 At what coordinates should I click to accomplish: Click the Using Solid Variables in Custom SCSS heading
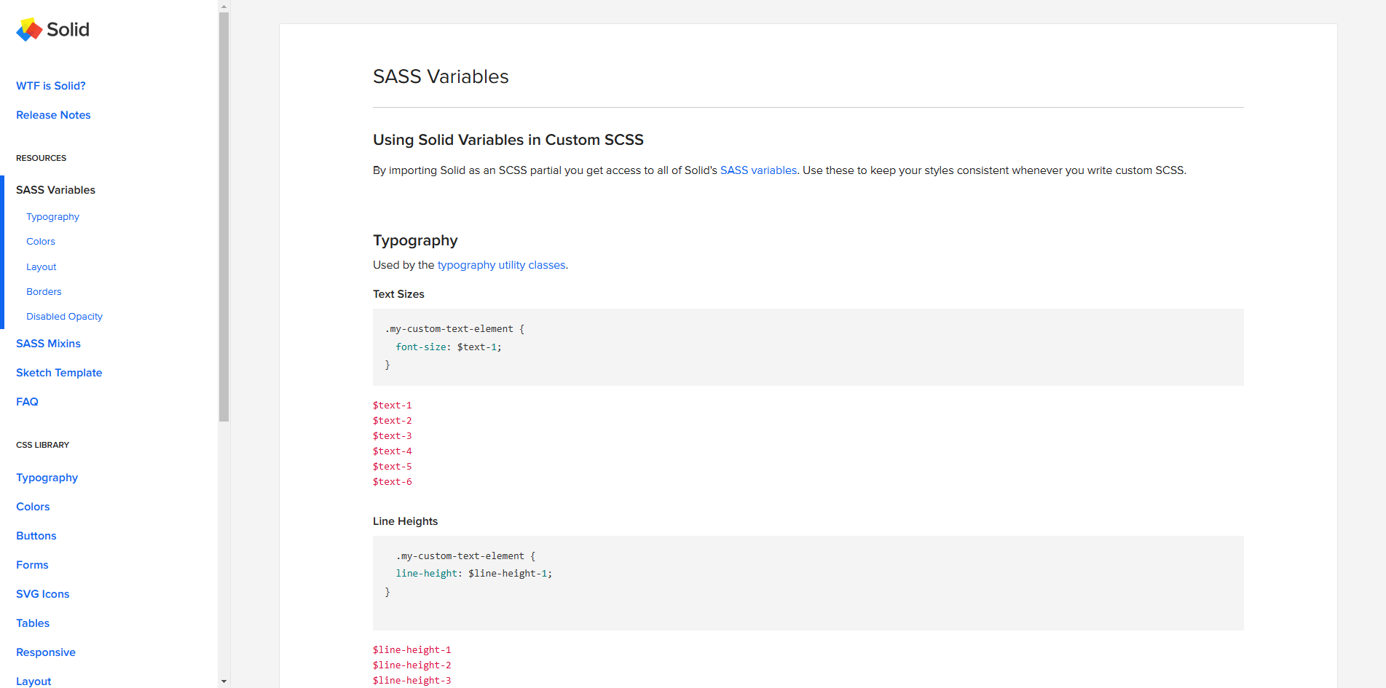point(508,140)
